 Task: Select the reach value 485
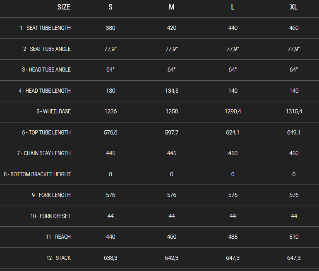tap(233, 237)
